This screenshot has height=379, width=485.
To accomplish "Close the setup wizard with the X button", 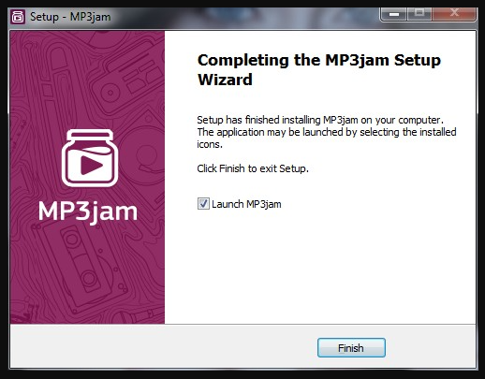I will pos(454,13).
